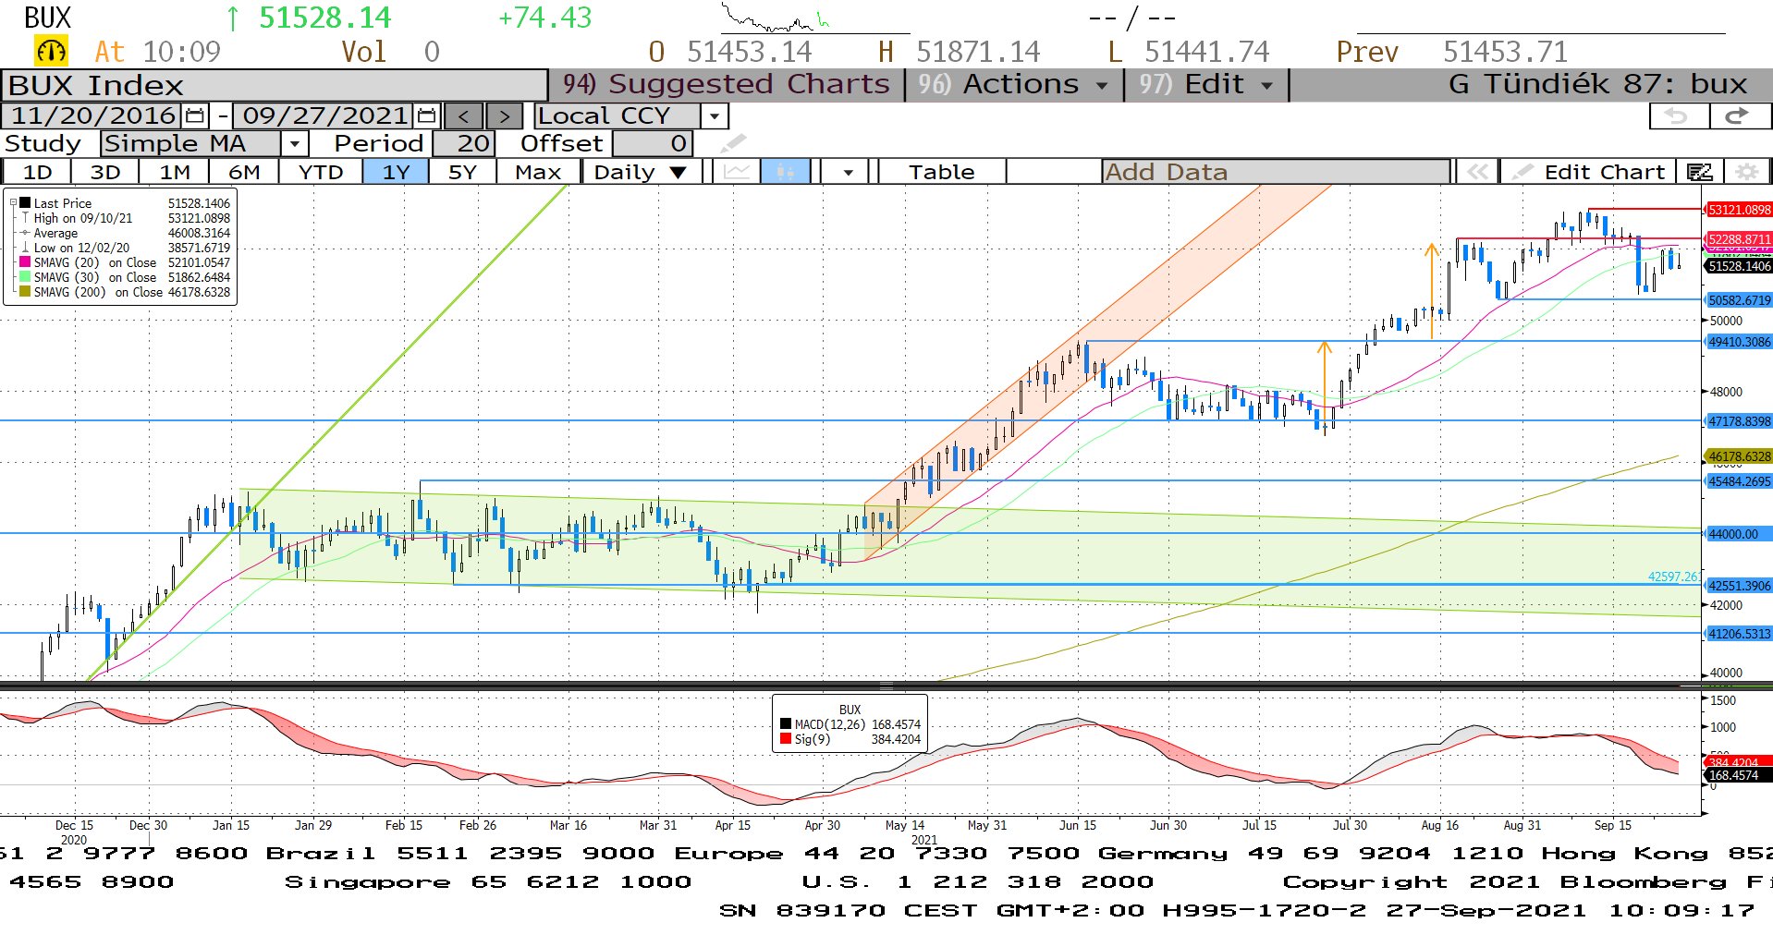Click the 51528.1406 last price axis label
Screen dimensions: 1773x947
pos(1738,266)
